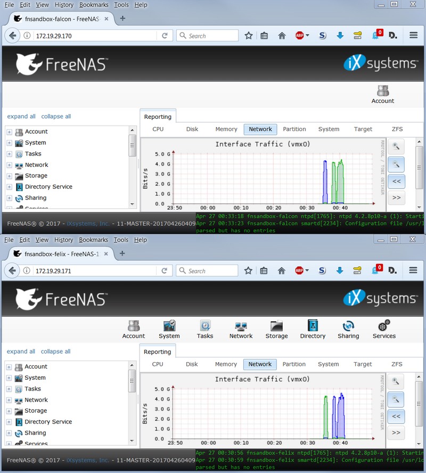Select System tab in felix reporting tabs
426x473 pixels.
pos(329,364)
